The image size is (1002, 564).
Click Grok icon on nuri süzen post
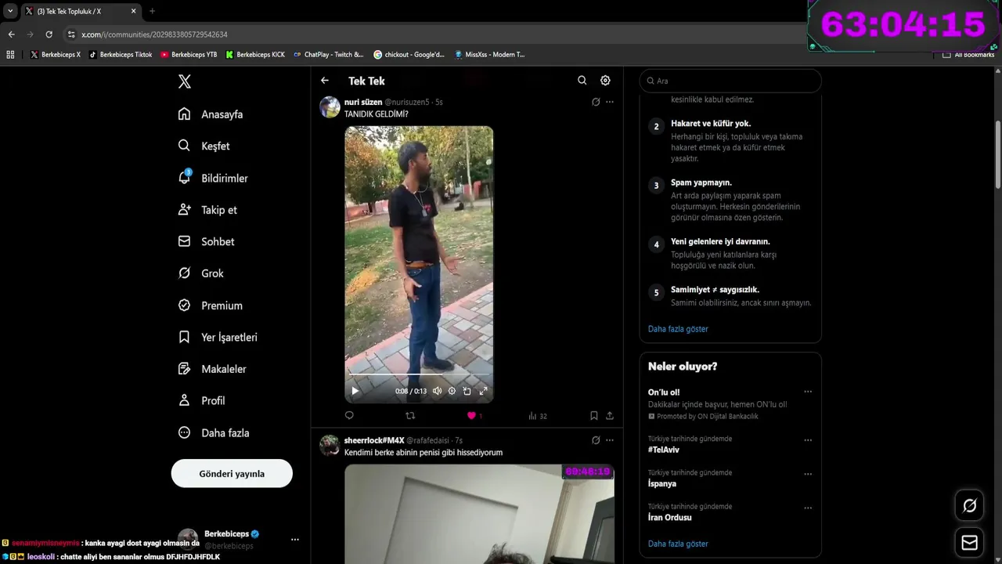pyautogui.click(x=596, y=102)
